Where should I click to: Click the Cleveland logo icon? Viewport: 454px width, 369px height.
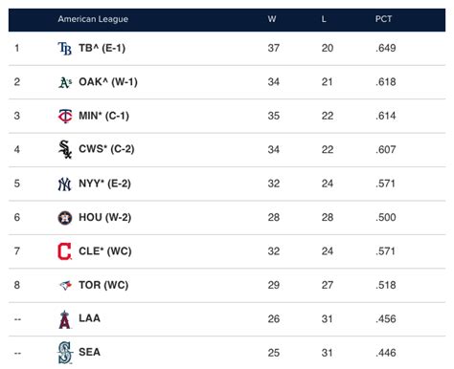tap(65, 251)
